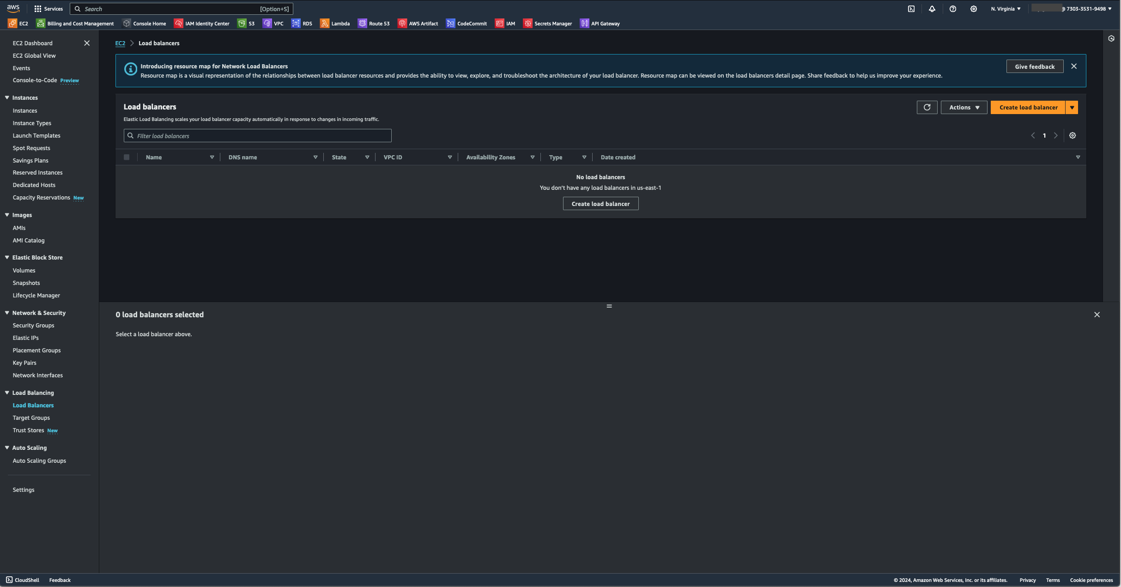This screenshot has height=587, width=1121.
Task: Enable the State column filter toggle
Action: click(366, 157)
